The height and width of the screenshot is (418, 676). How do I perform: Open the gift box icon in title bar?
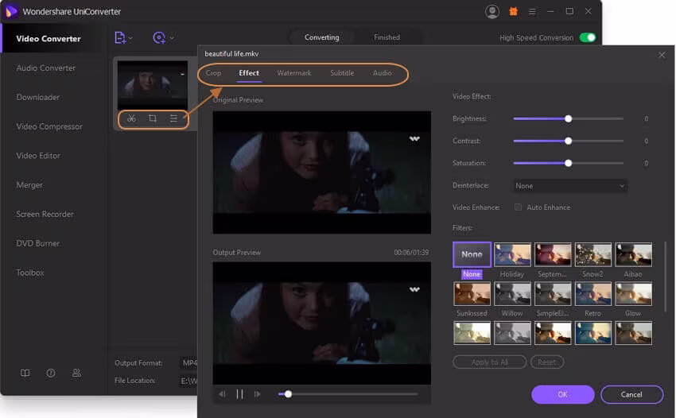click(x=513, y=12)
